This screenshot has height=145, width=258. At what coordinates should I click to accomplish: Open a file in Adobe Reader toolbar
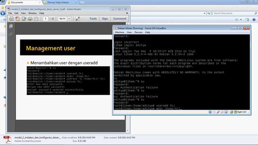[11, 19]
